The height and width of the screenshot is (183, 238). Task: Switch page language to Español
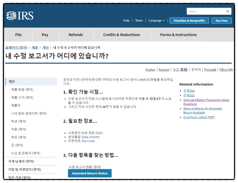pos(164,70)
